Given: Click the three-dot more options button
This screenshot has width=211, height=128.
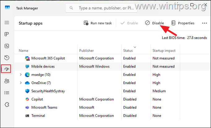Looking at the screenshot, I should pos(205,23).
